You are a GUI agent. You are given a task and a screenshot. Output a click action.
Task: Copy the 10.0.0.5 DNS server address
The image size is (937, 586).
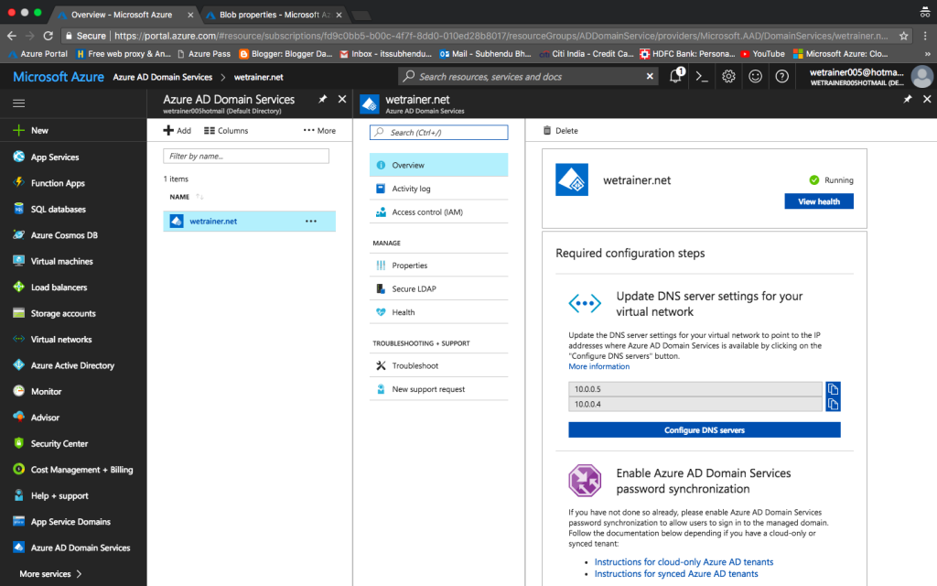833,388
